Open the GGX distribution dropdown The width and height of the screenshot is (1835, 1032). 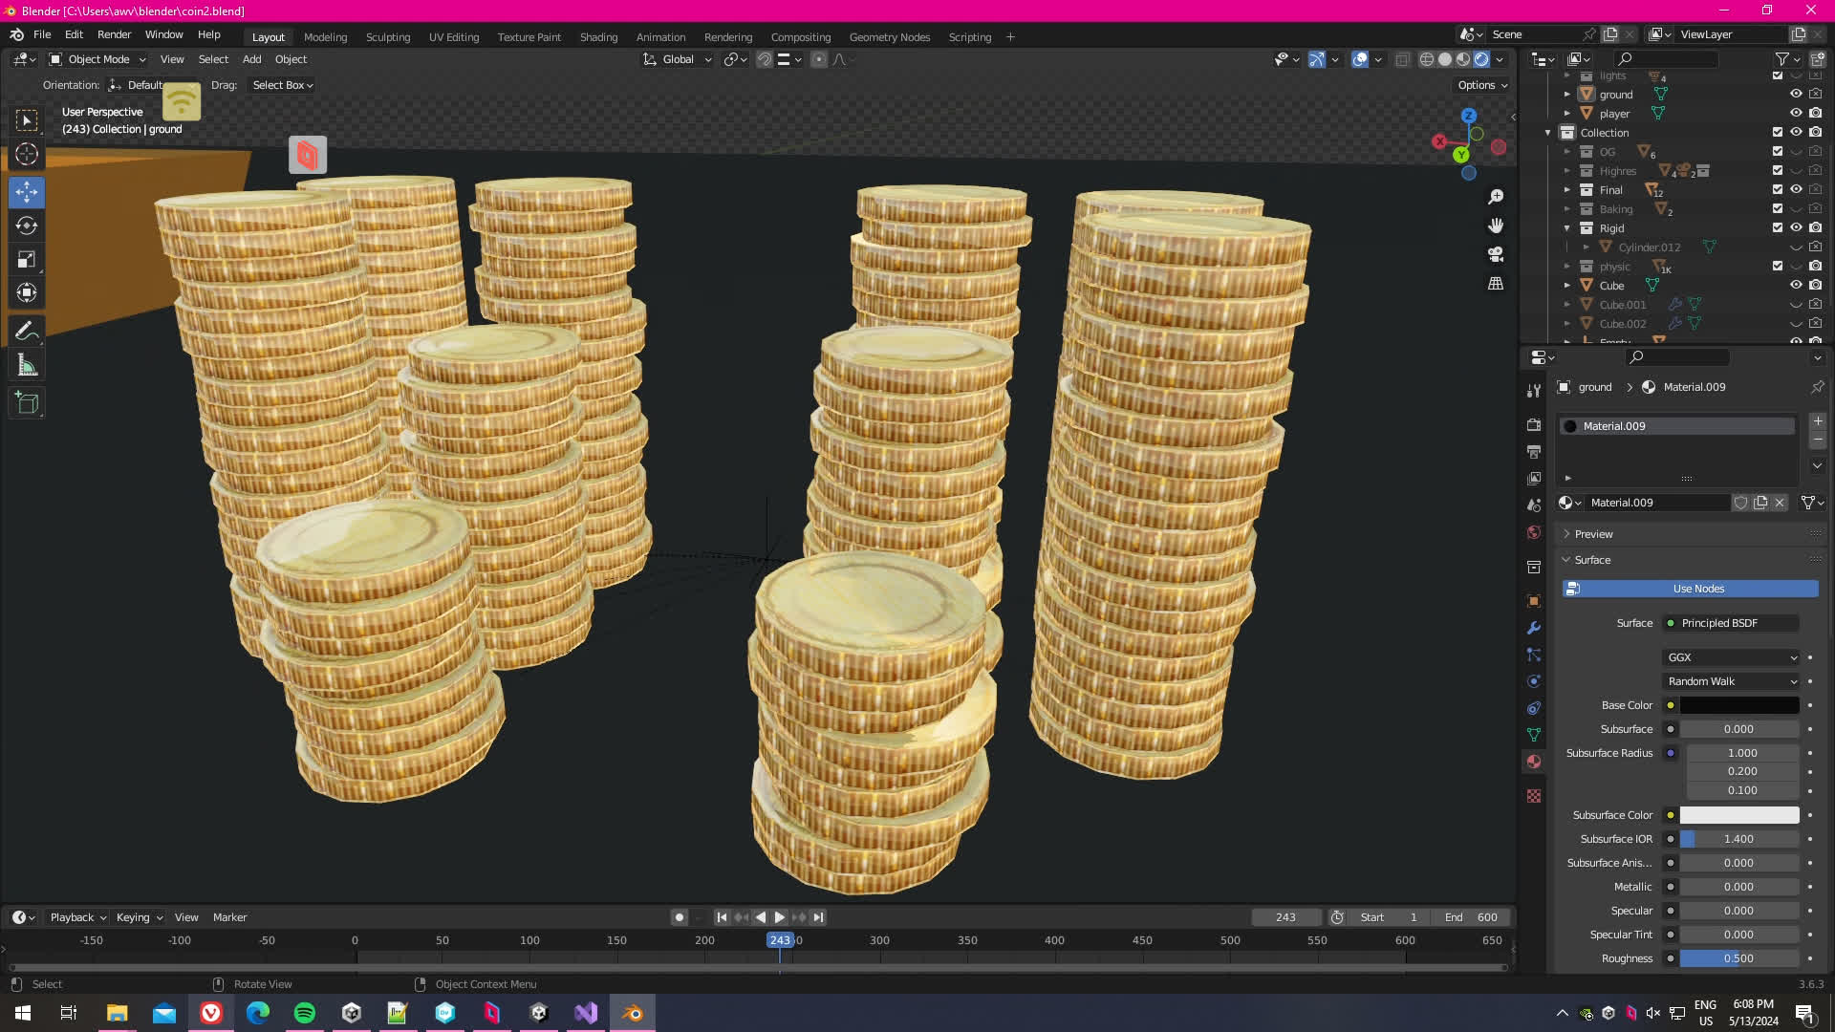(x=1732, y=657)
